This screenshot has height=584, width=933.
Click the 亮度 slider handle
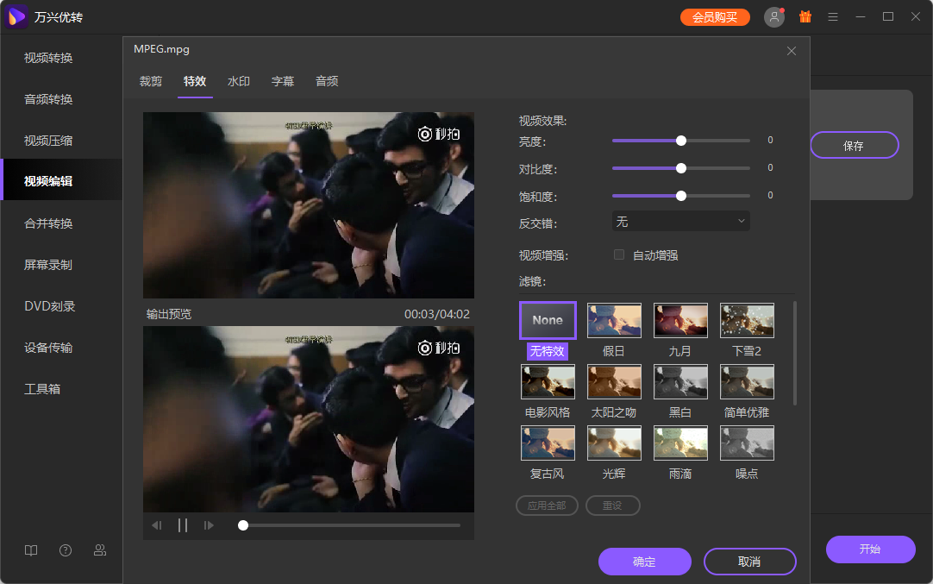[x=681, y=140]
